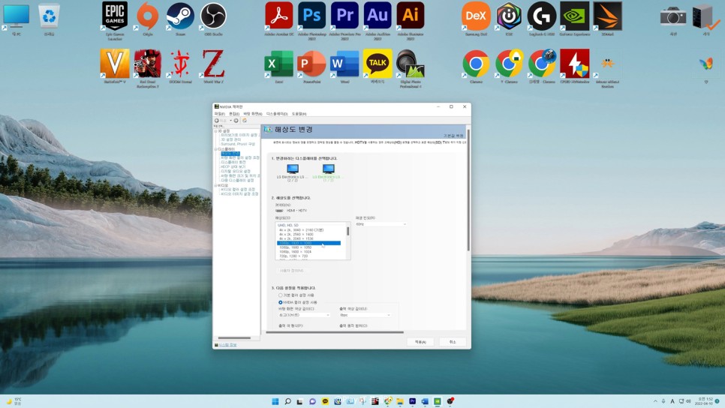Open the File menu in NVIDIA panel

click(220, 114)
